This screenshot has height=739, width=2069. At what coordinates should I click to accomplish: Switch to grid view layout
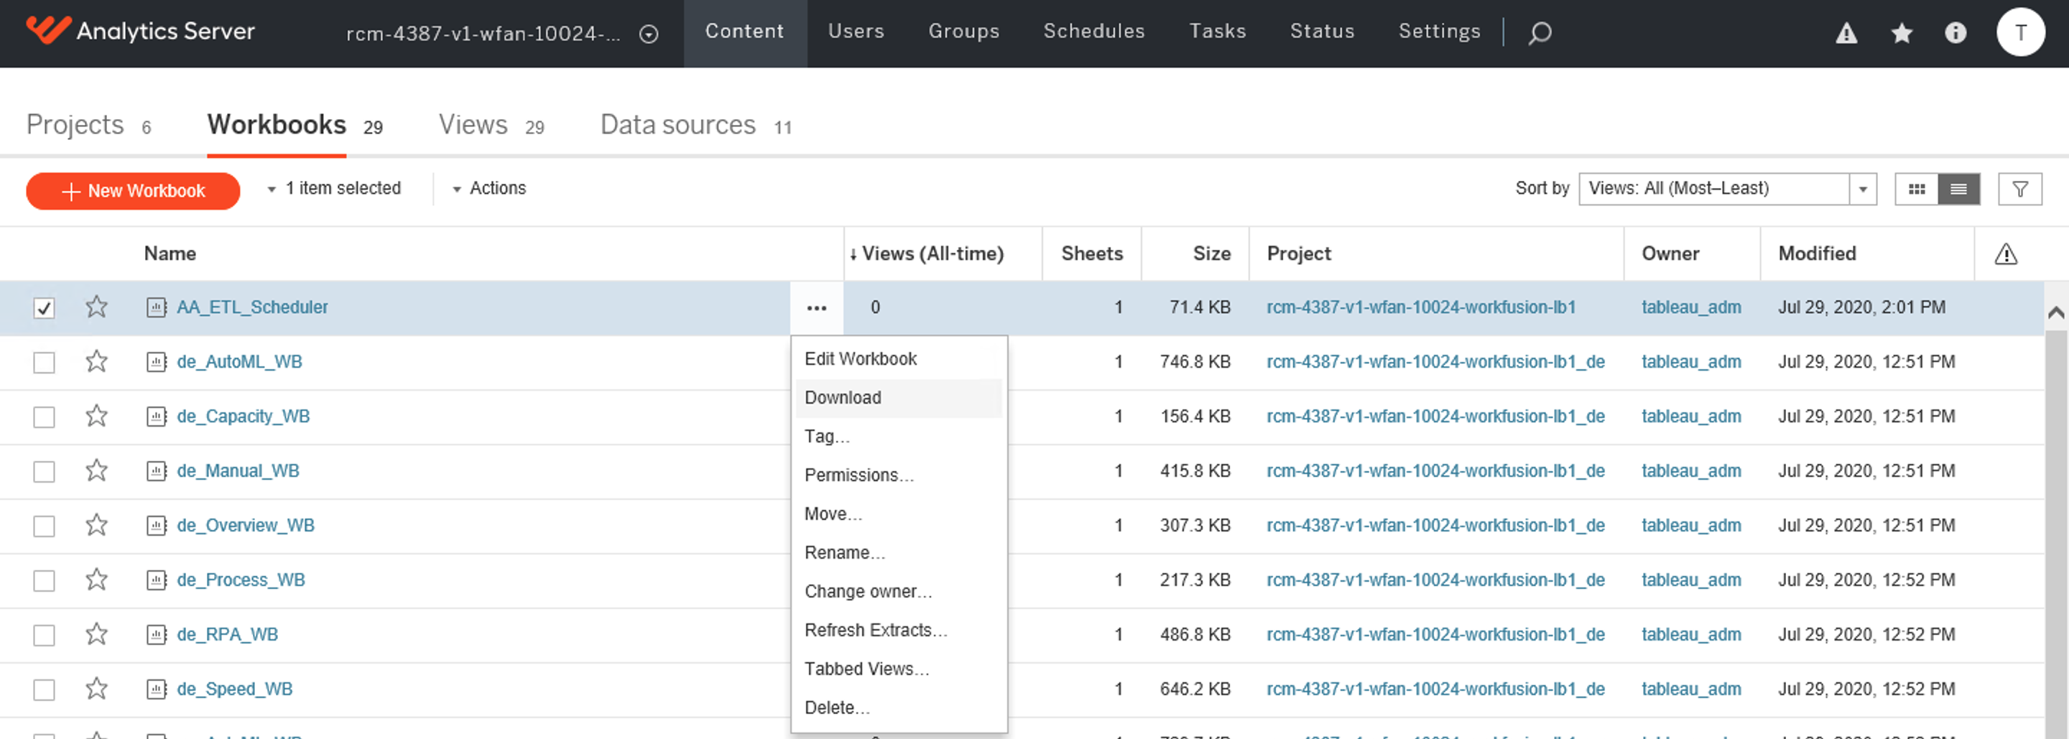[x=1917, y=189]
